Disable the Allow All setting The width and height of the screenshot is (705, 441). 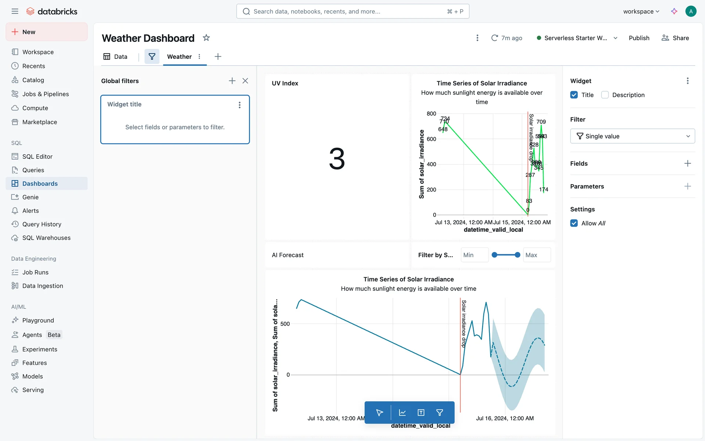coord(574,223)
